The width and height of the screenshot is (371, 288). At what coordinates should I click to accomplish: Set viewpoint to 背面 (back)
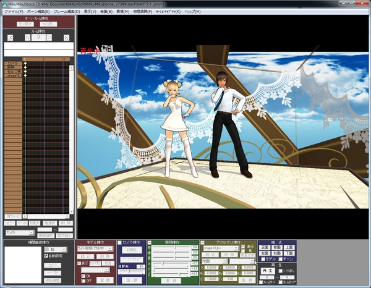277,247
